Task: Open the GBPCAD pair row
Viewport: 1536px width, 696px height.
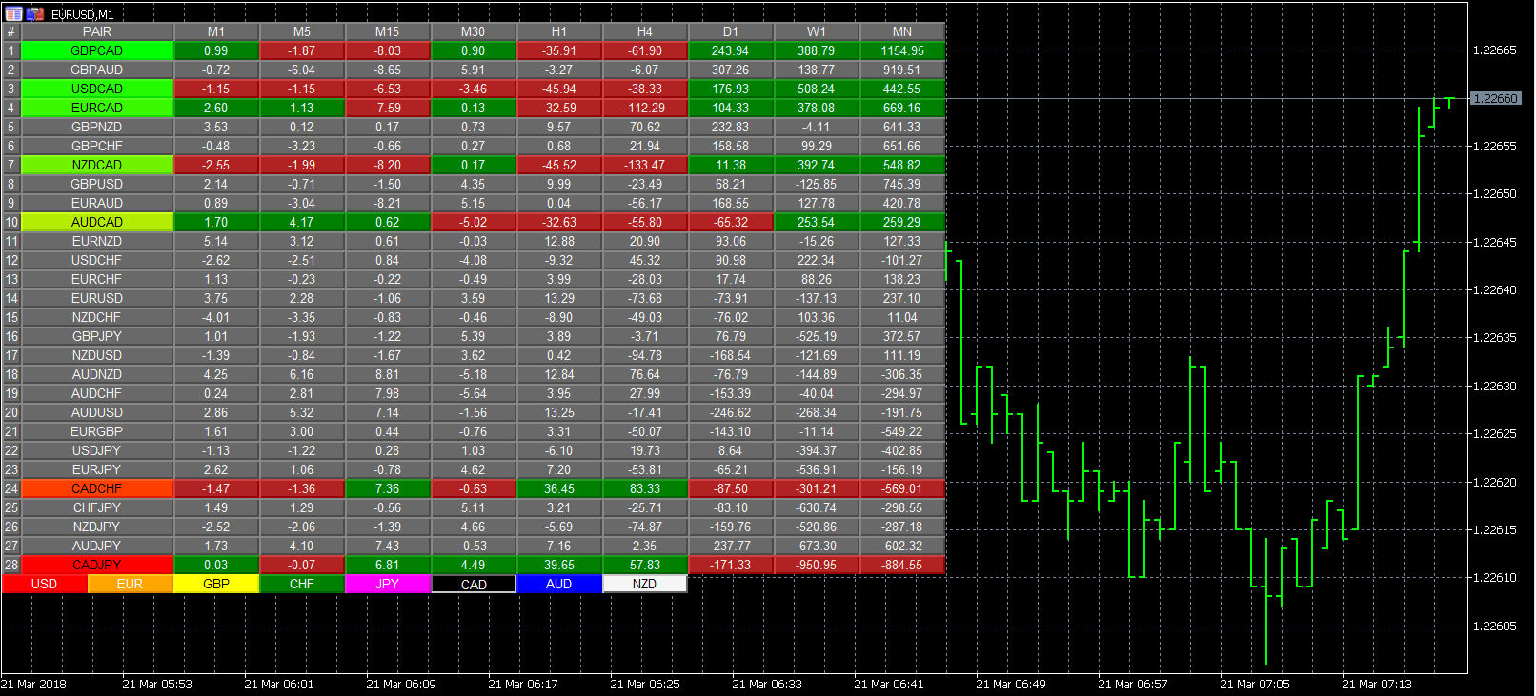Action: 97,50
